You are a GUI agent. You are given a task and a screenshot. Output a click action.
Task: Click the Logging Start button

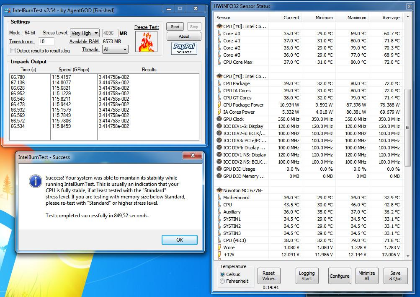tap(307, 276)
